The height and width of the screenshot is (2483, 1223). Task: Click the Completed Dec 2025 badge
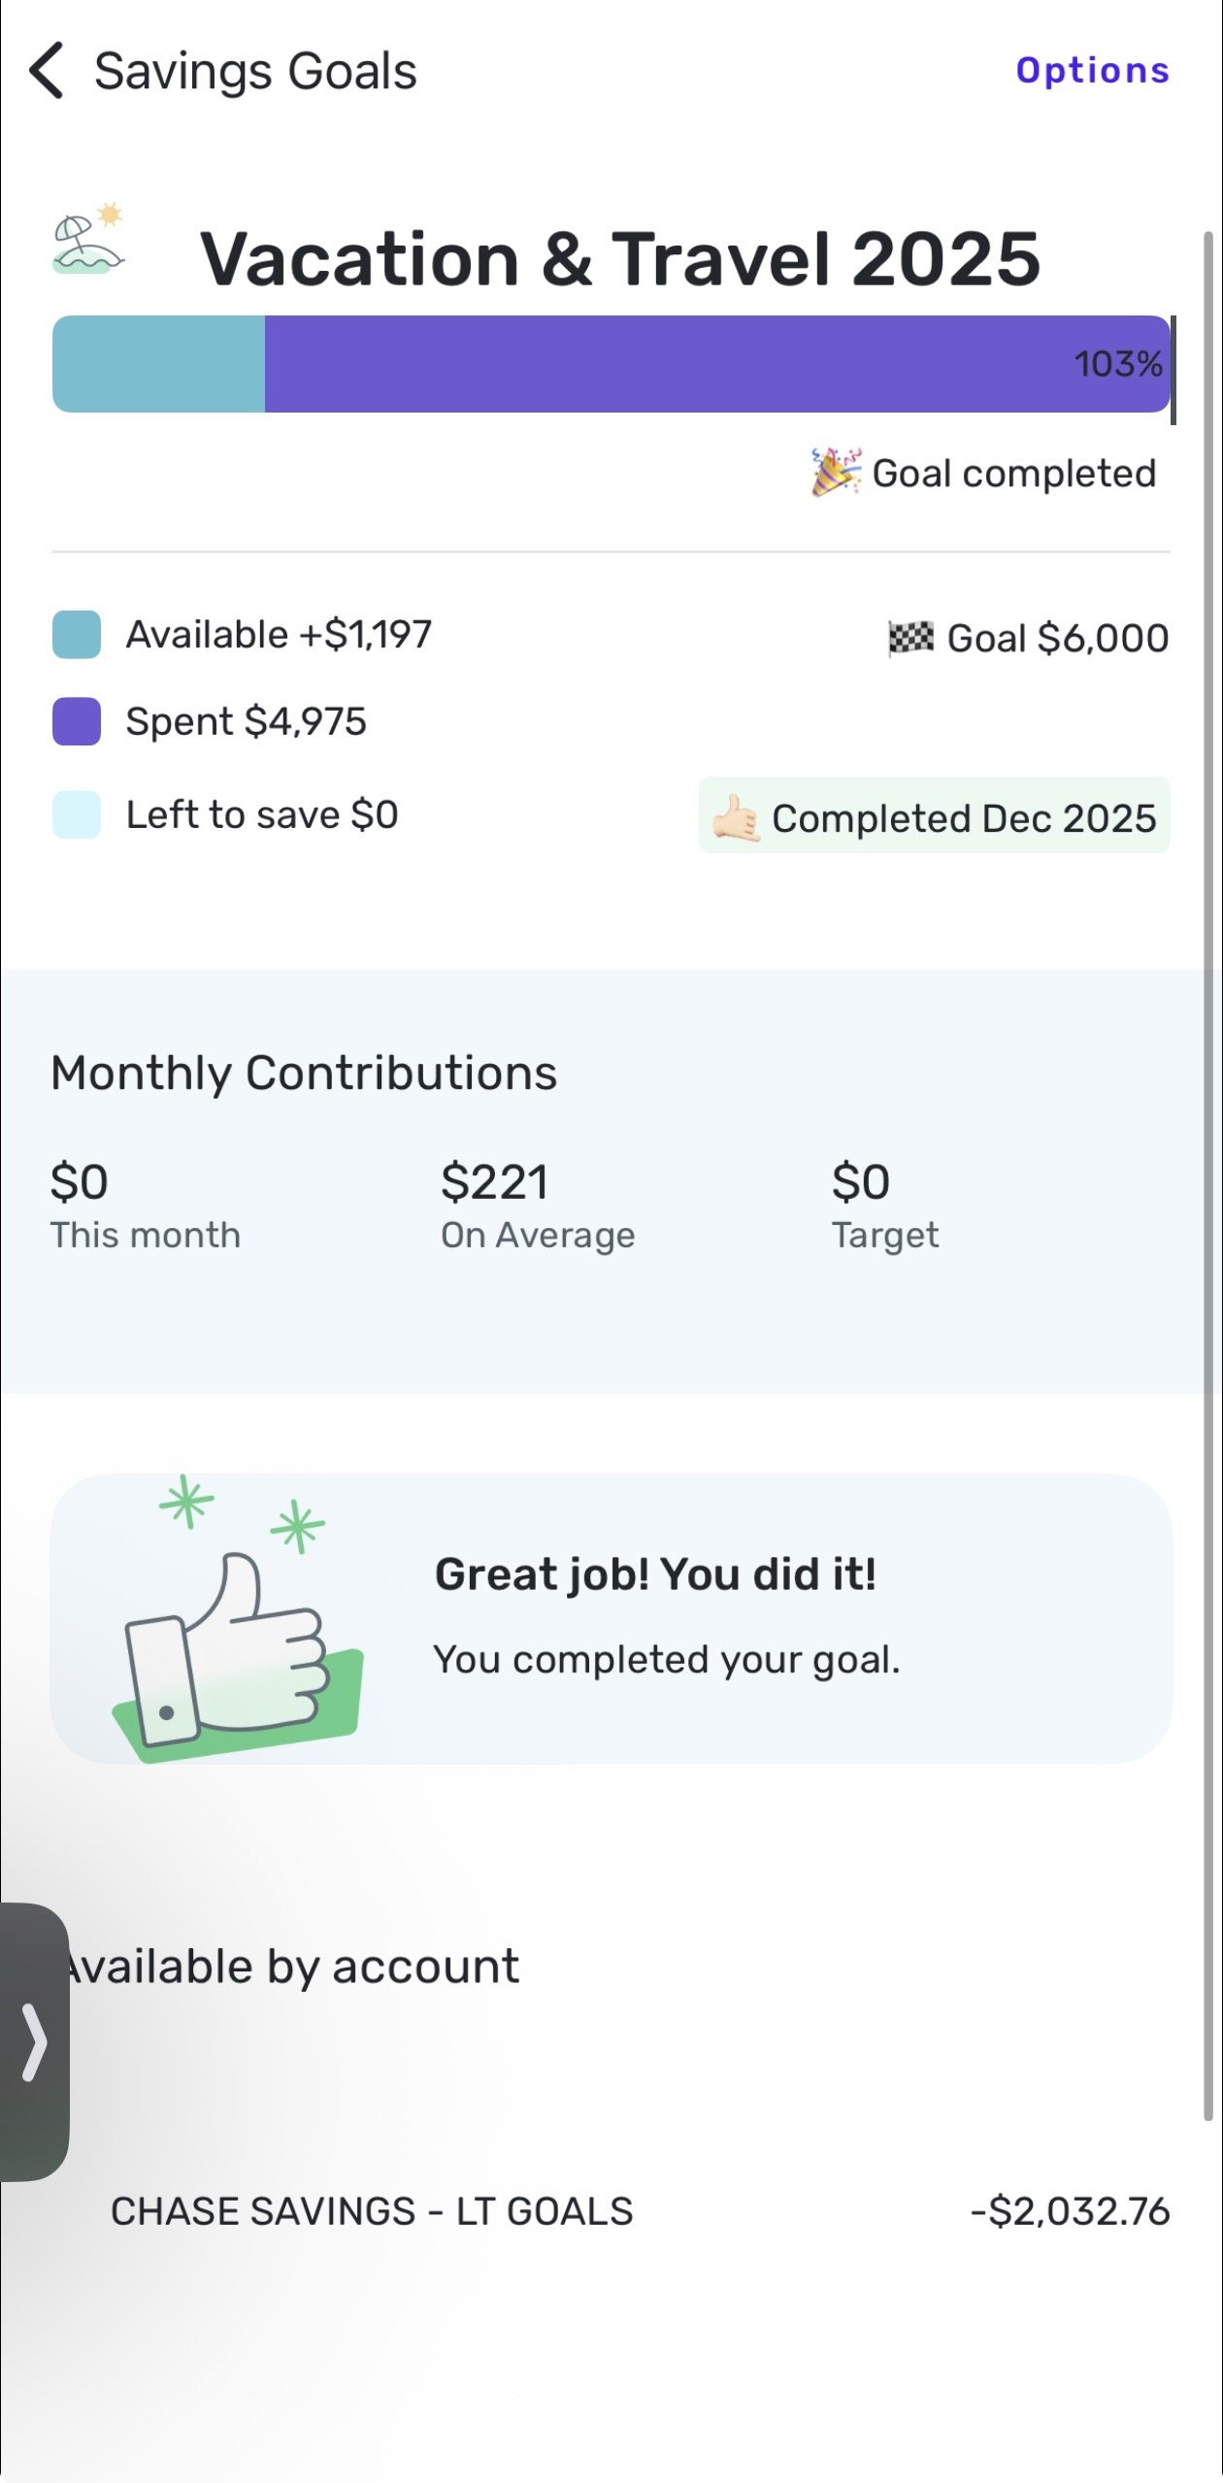[x=935, y=816]
